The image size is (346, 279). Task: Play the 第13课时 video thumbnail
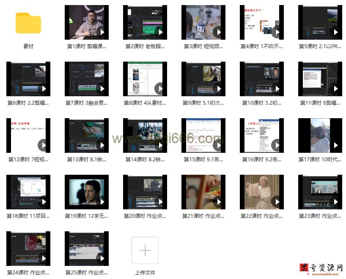[87, 135]
